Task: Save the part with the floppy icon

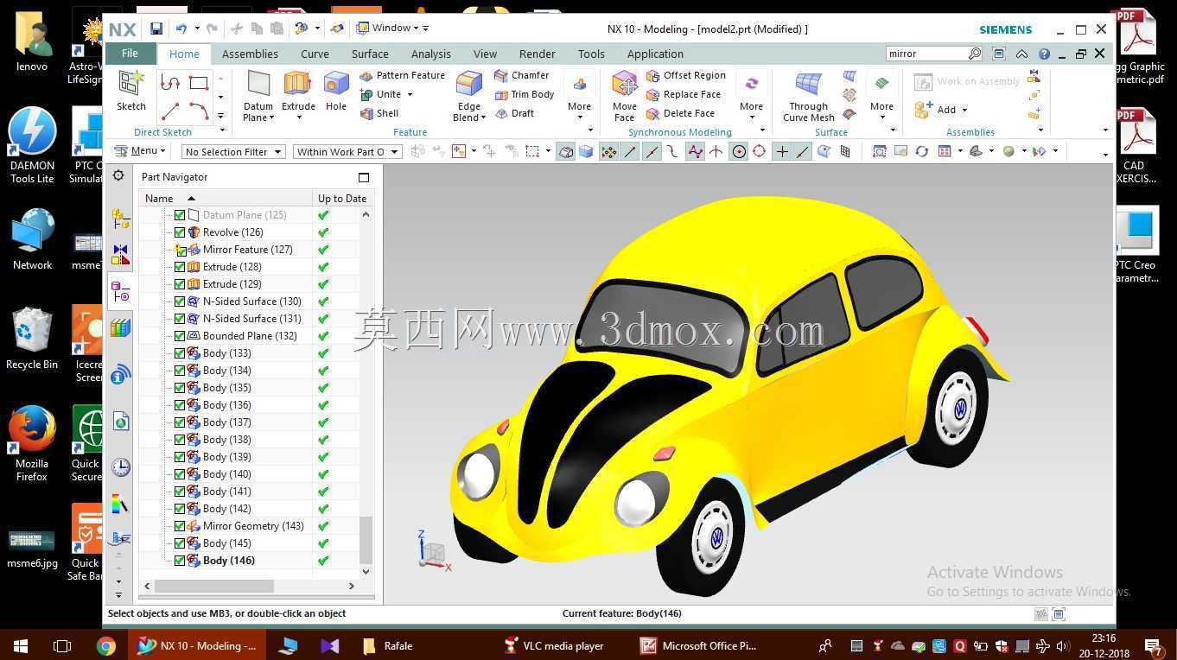Action: pyautogui.click(x=156, y=29)
